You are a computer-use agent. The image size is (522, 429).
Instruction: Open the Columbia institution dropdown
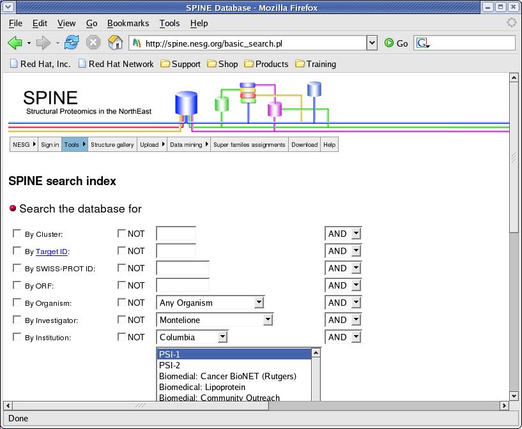coord(222,337)
